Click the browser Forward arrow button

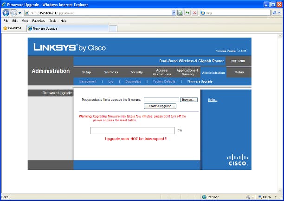click(13, 13)
